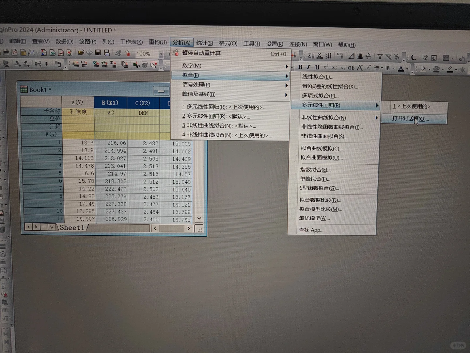
Task: Insert Greek symbols with the αβ icon
Action: point(352,68)
